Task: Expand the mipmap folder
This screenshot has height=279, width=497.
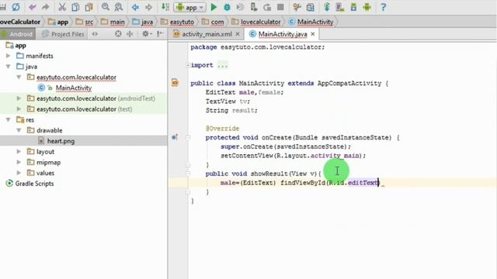Action: (19, 162)
